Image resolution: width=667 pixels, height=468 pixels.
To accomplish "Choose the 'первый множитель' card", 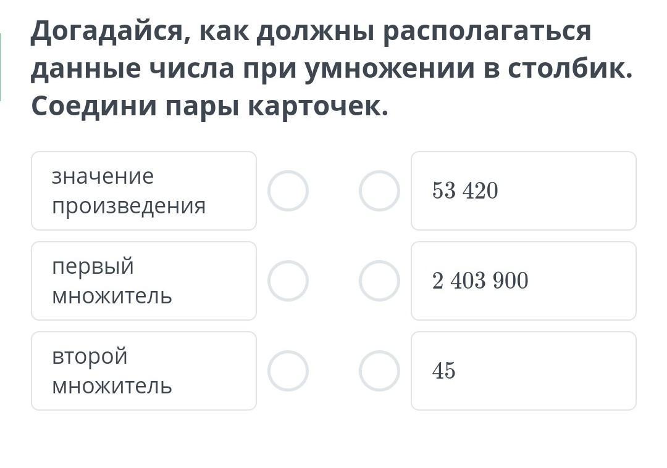I will [x=143, y=281].
